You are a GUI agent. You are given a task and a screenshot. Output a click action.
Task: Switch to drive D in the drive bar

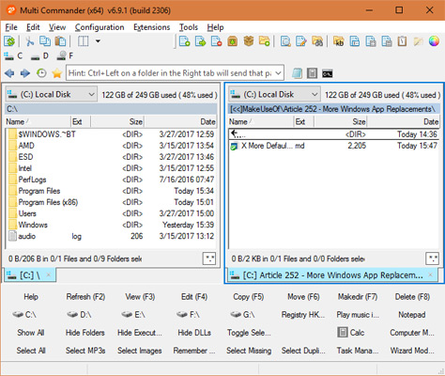click(39, 56)
